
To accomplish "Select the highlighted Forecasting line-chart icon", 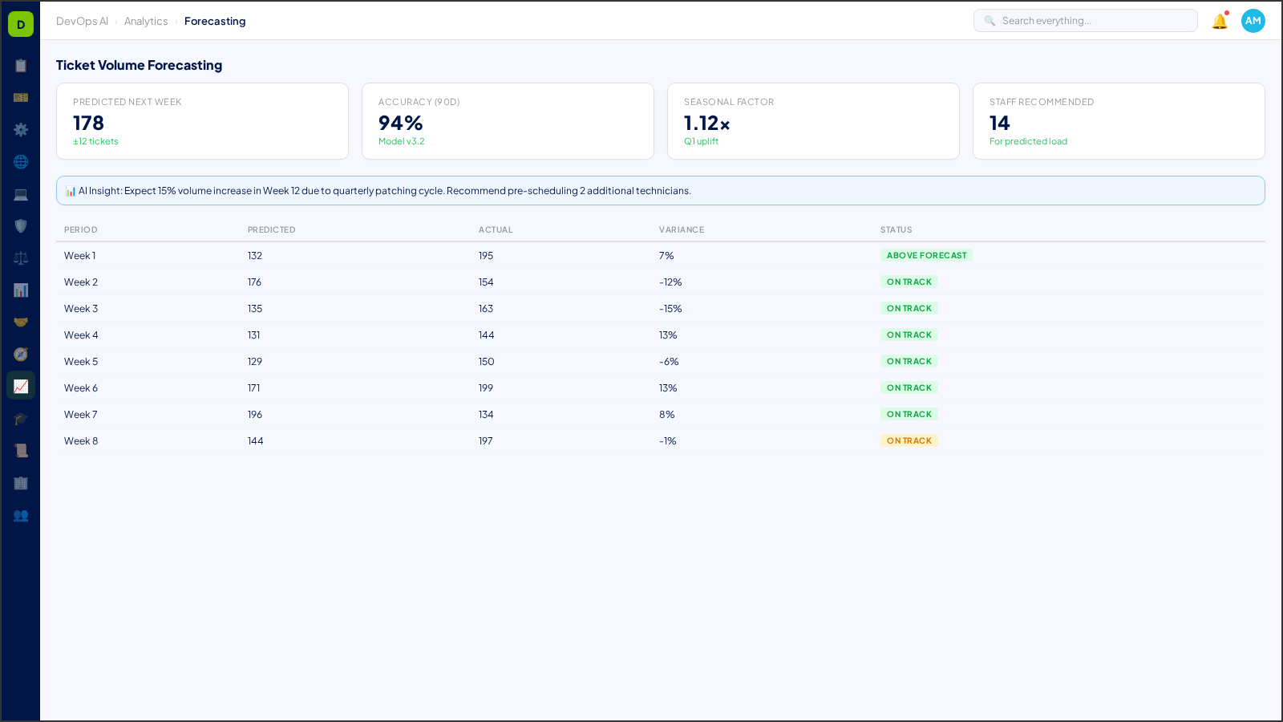I will 21,386.
